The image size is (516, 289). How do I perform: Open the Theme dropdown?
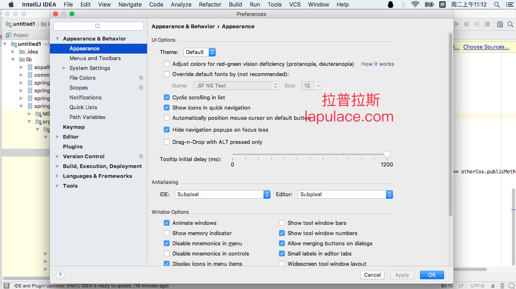click(199, 52)
